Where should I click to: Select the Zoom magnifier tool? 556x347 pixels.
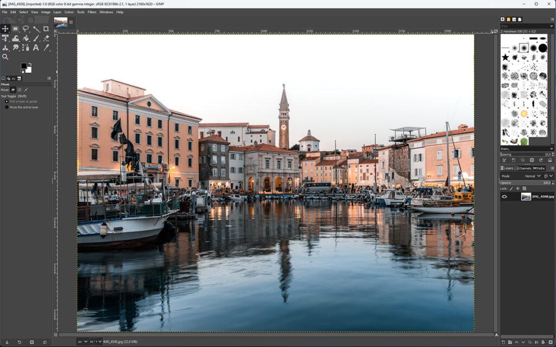click(6, 56)
